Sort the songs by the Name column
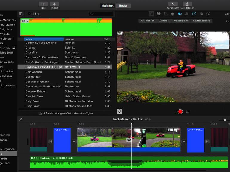 pyautogui.click(x=44, y=39)
